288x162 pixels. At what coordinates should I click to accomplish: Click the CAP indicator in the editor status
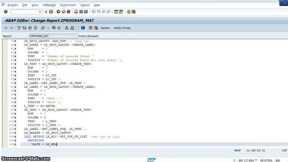click(x=284, y=150)
